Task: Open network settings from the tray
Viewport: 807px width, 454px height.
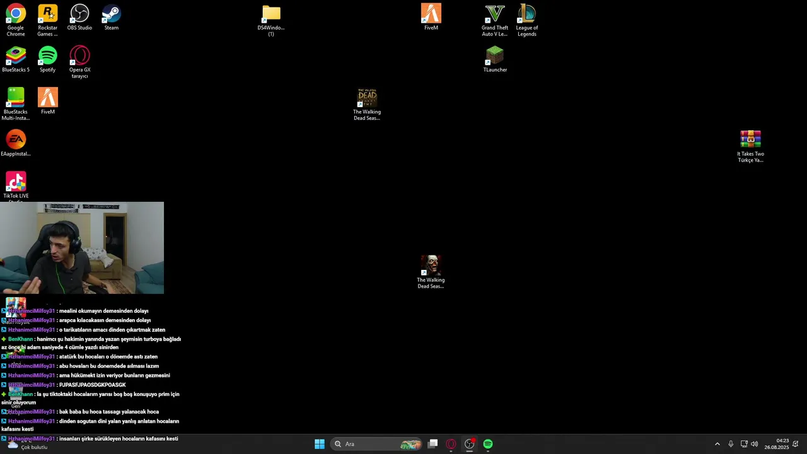Action: pyautogui.click(x=744, y=444)
